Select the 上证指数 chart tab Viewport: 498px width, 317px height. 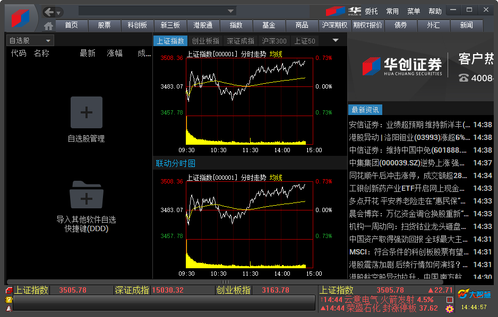(170, 41)
